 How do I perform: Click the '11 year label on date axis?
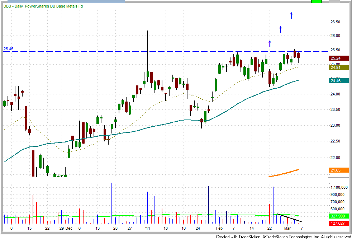[x=148, y=228]
